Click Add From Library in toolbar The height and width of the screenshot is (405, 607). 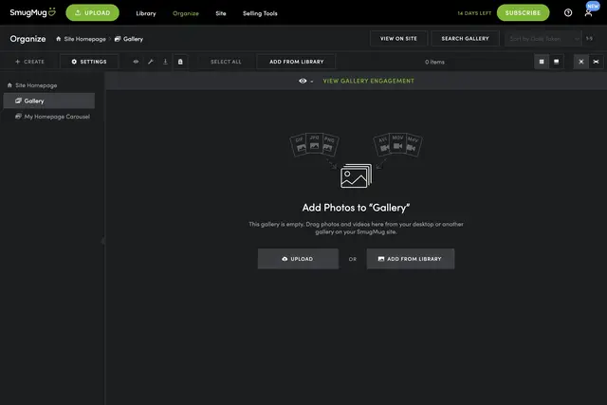point(297,62)
